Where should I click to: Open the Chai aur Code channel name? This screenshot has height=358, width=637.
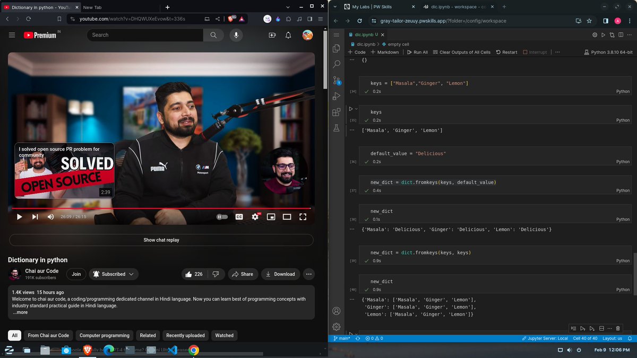point(42,271)
